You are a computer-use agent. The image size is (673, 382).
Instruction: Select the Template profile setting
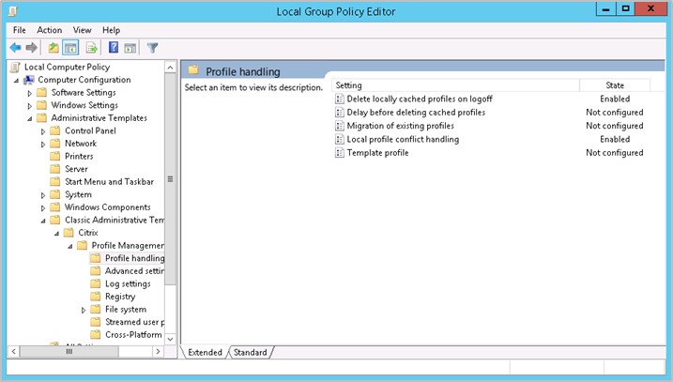tap(377, 153)
